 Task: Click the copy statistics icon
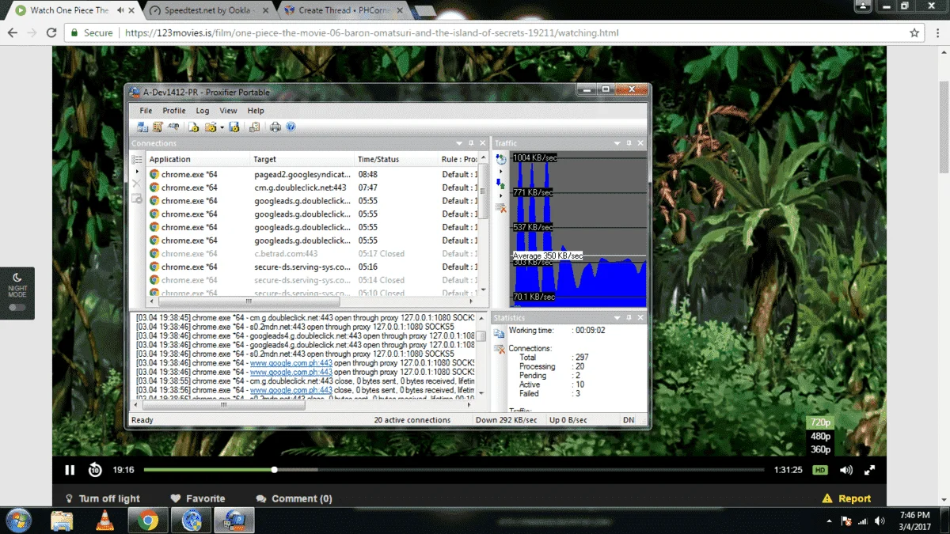(x=500, y=334)
